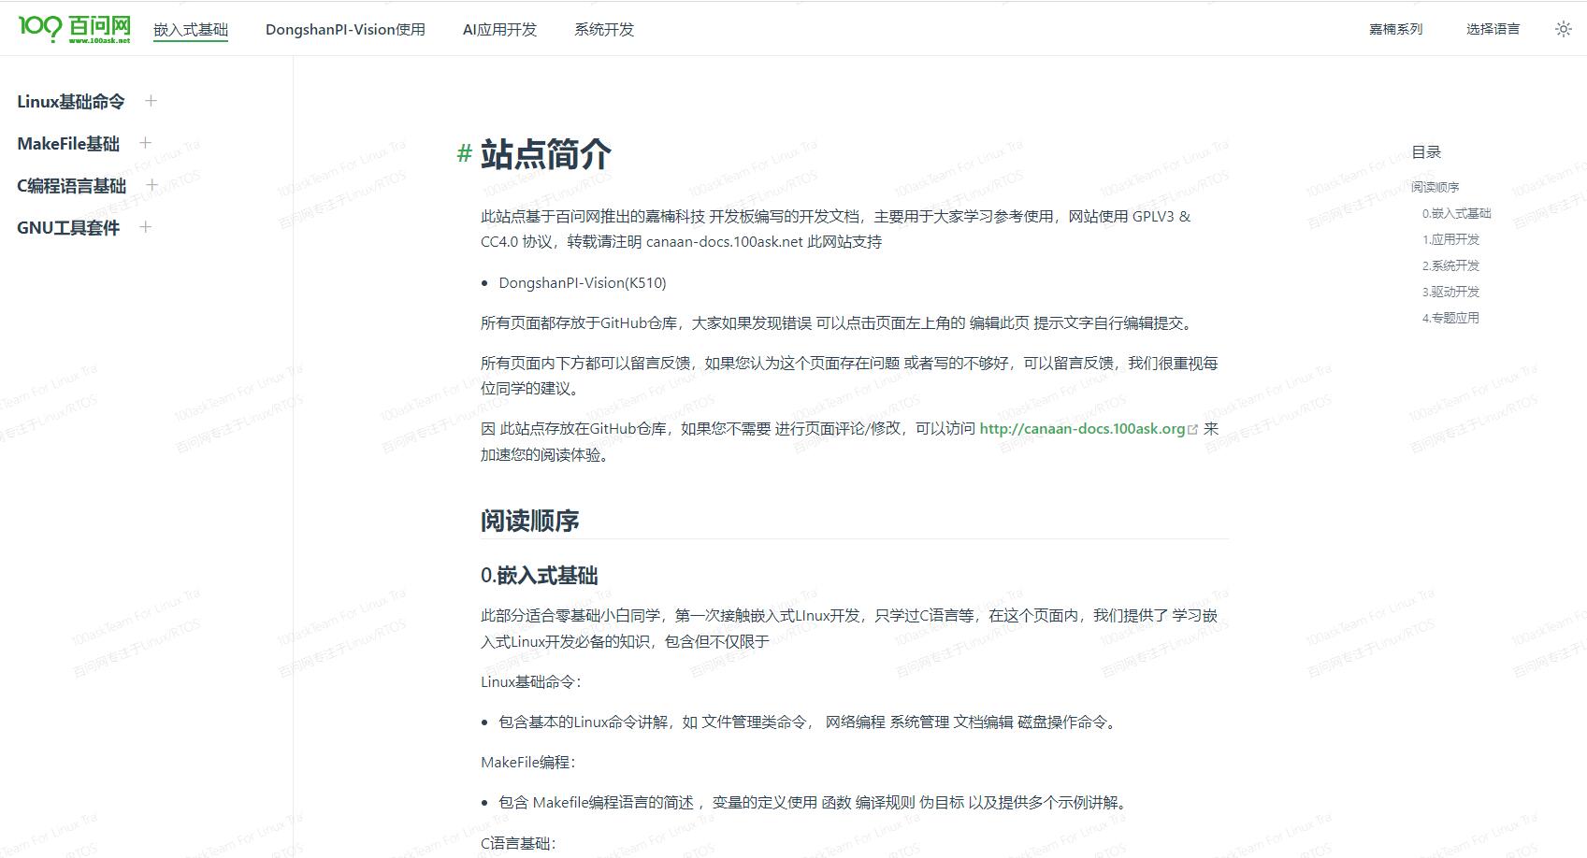Toggle the dark mode sun icon
1587x858 pixels.
(1563, 29)
